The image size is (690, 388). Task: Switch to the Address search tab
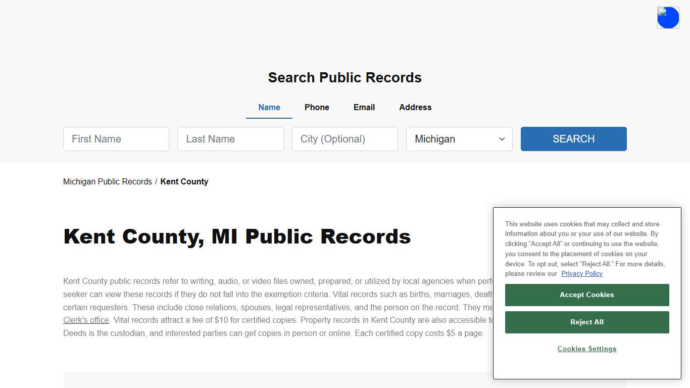(x=415, y=107)
